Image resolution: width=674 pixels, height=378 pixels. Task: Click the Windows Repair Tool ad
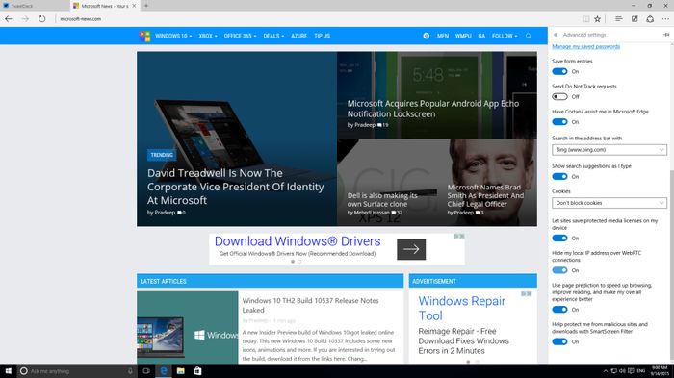tap(461, 308)
